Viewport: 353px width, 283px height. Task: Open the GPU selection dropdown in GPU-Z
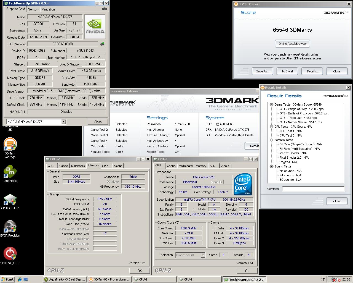pyautogui.click(x=63, y=122)
